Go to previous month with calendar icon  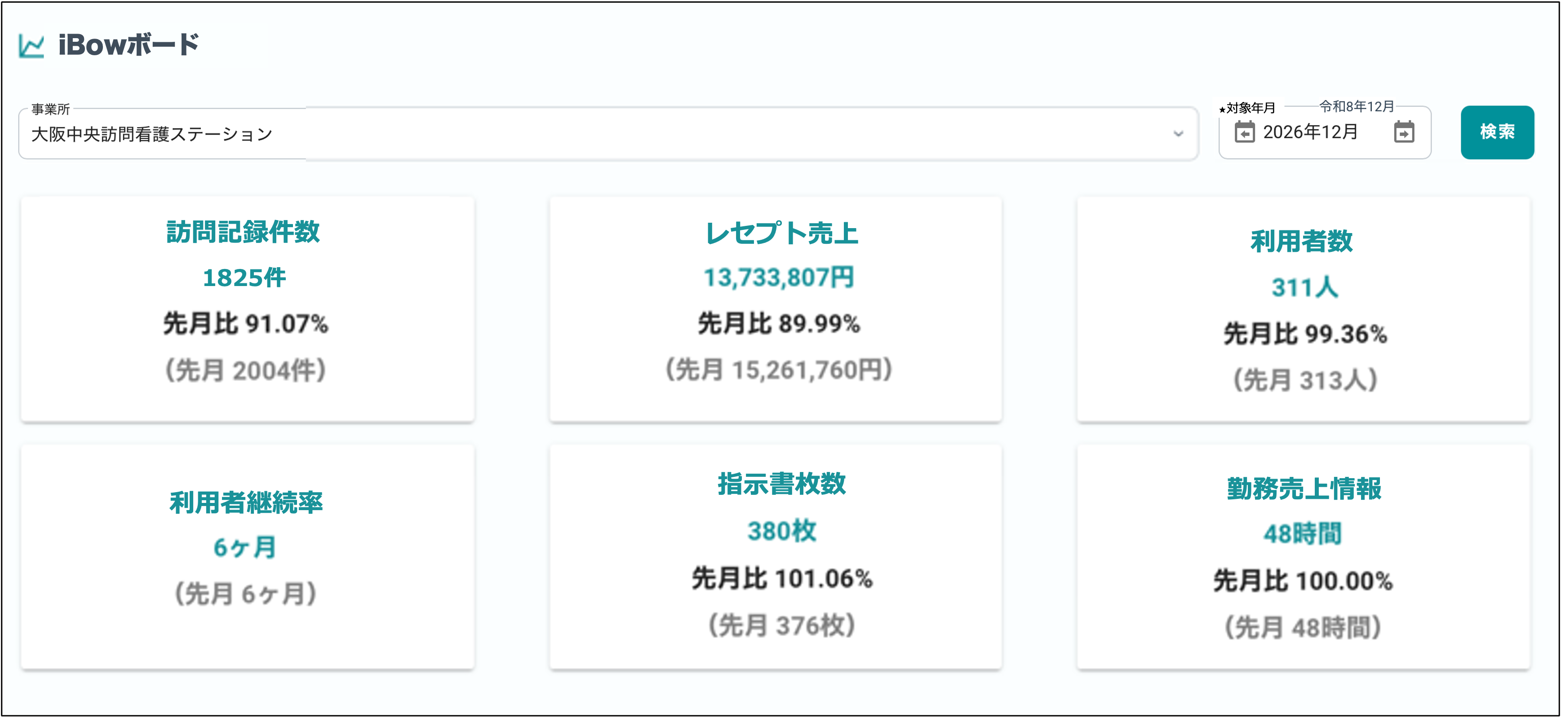(x=1245, y=132)
